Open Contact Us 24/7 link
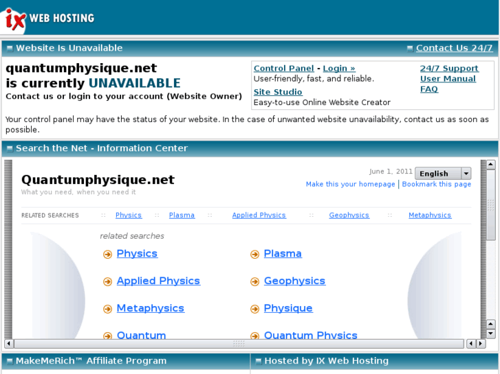 point(455,48)
